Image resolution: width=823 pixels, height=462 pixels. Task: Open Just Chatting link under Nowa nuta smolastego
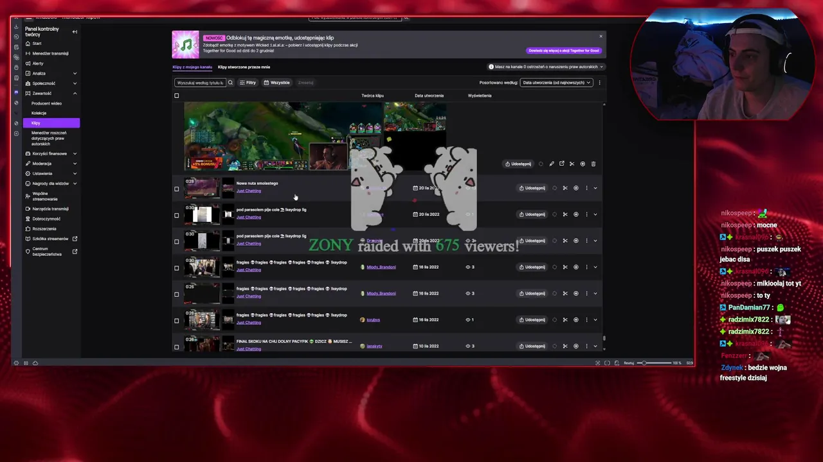click(x=248, y=191)
